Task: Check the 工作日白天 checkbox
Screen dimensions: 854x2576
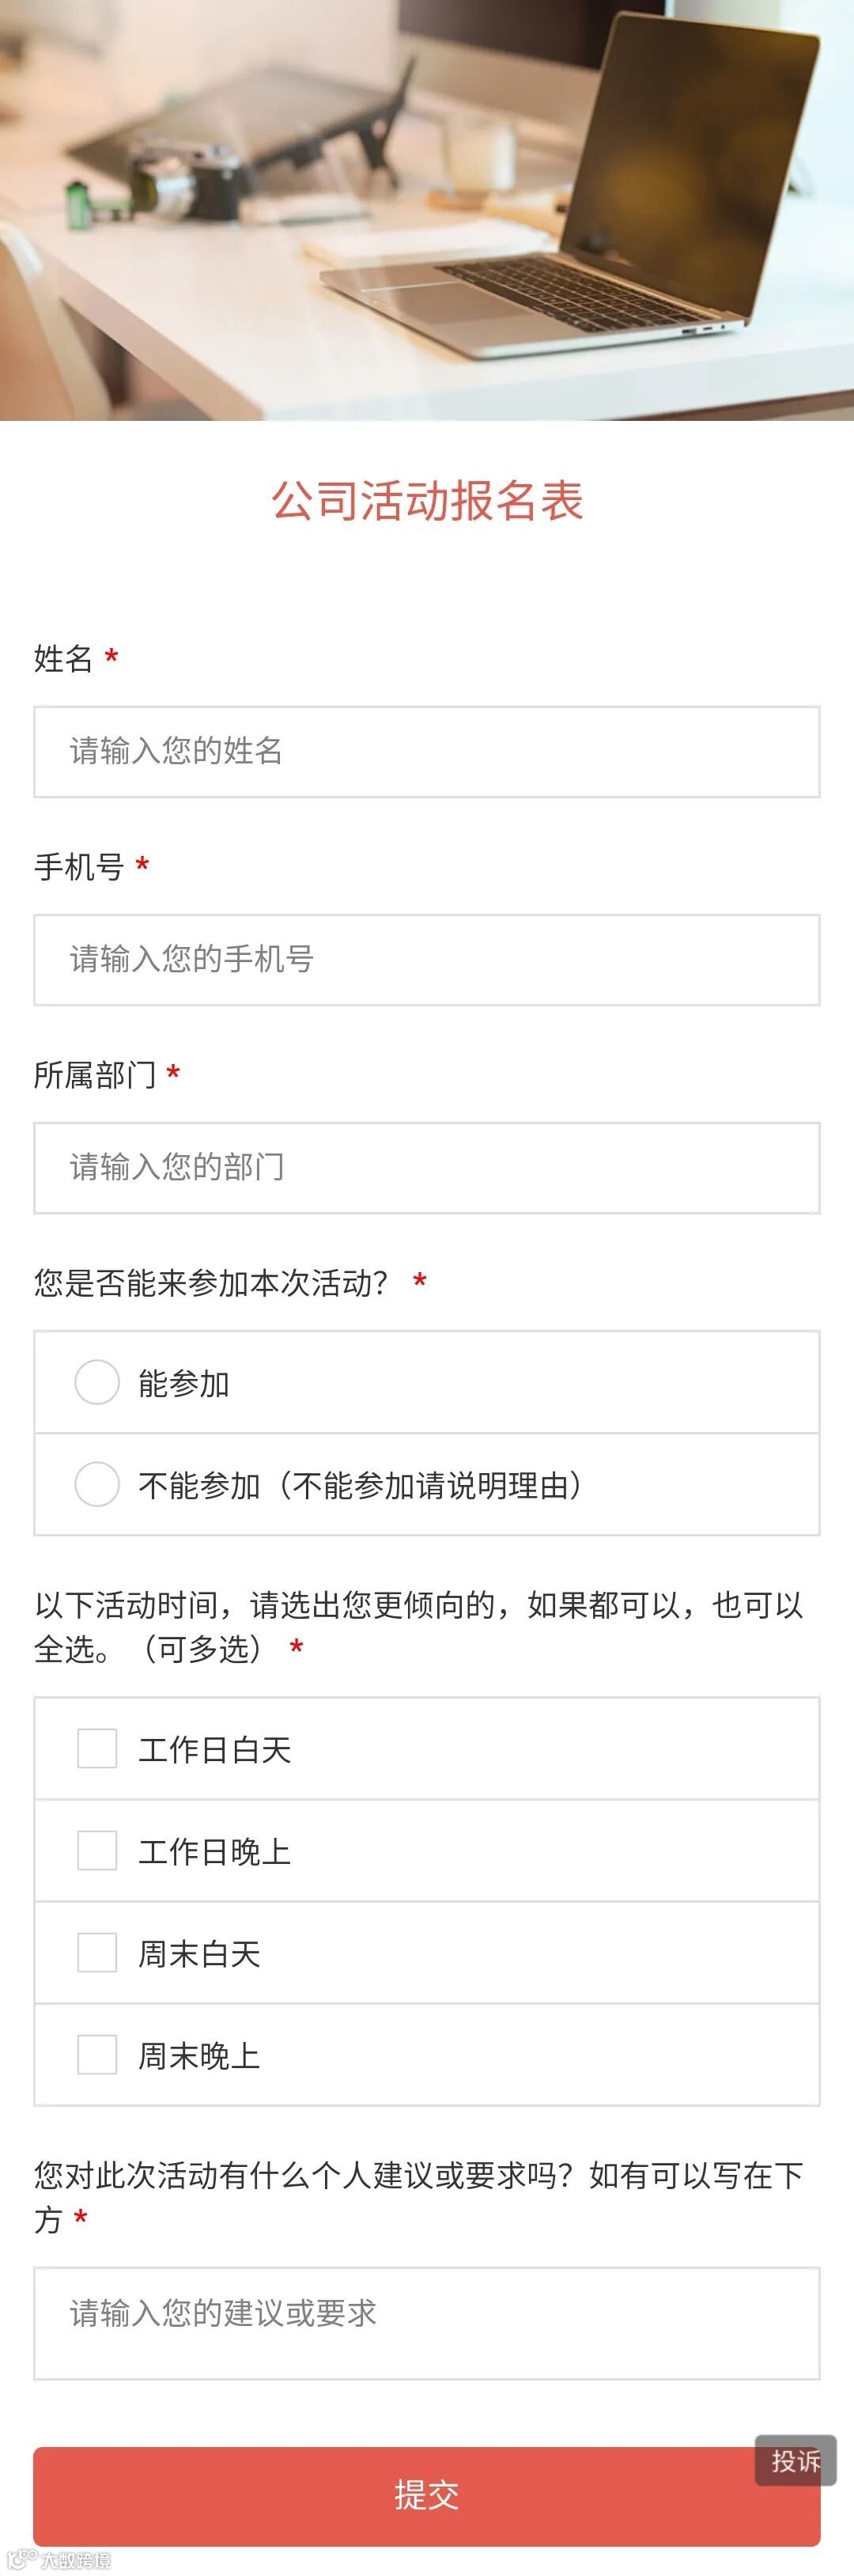Action: click(97, 1749)
